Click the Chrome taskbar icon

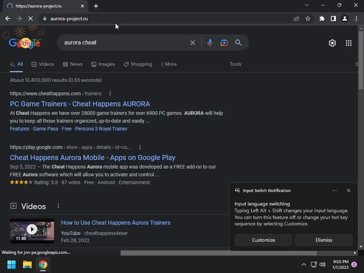tap(43, 264)
